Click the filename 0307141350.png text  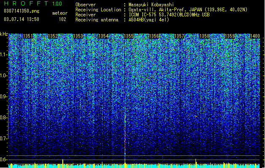tap(21, 11)
